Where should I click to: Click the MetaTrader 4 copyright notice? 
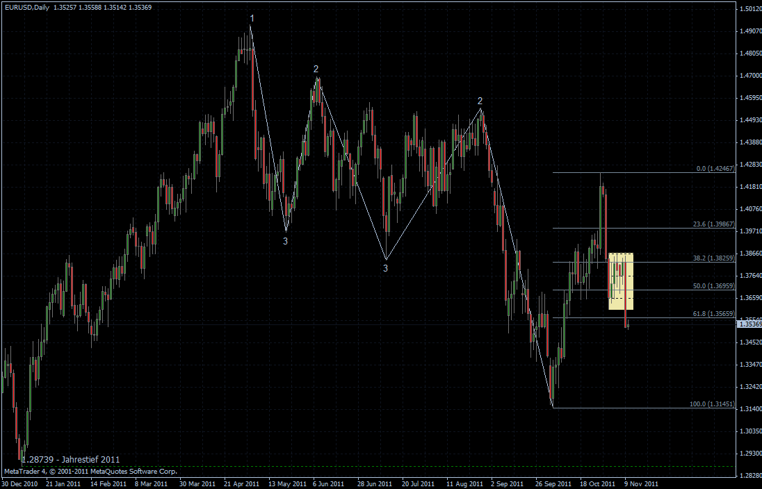pyautogui.click(x=90, y=471)
